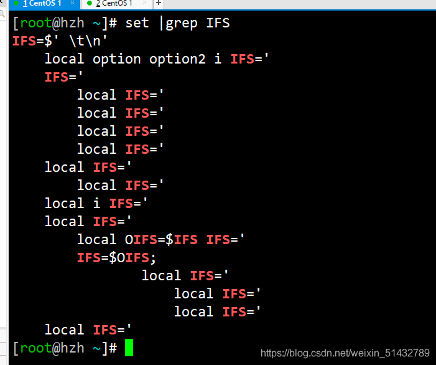Click the first '[root@hzh ~]#' prompt
The image size is (436, 365).
coord(65,23)
